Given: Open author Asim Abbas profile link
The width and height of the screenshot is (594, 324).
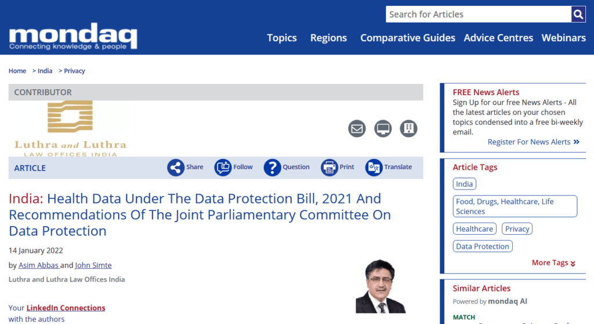Looking at the screenshot, I should (38, 265).
